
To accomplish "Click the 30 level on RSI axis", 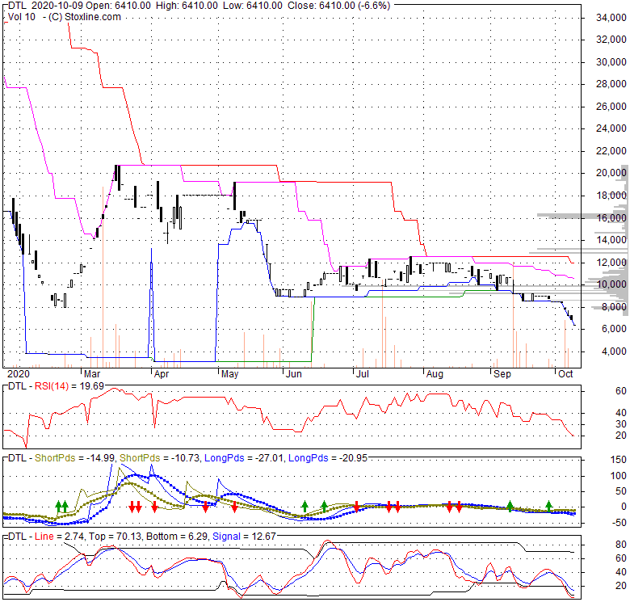I will (621, 424).
